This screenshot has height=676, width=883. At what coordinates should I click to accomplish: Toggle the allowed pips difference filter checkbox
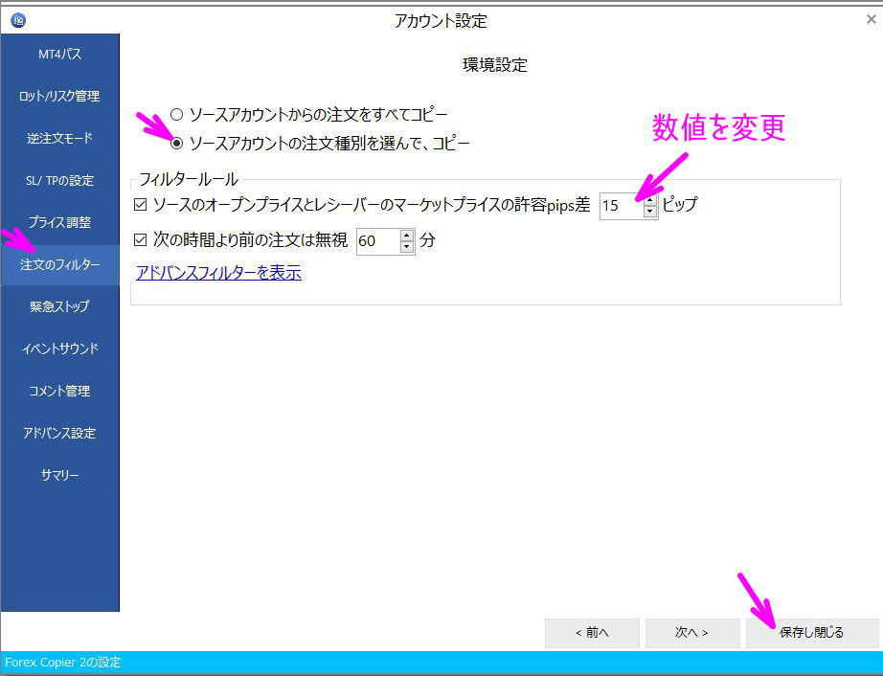coord(140,203)
